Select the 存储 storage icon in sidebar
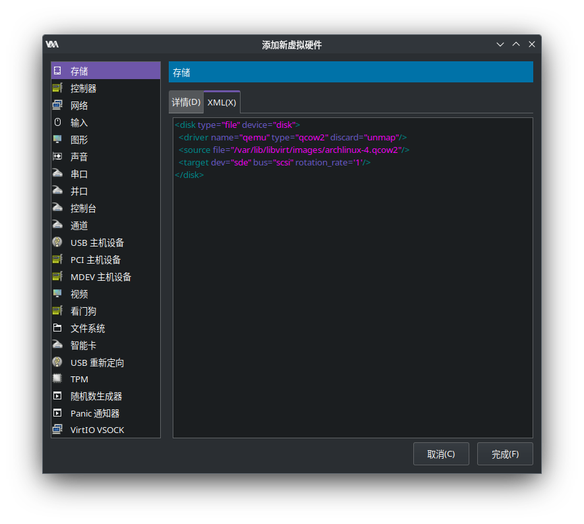This screenshot has height=524, width=584. coord(57,71)
